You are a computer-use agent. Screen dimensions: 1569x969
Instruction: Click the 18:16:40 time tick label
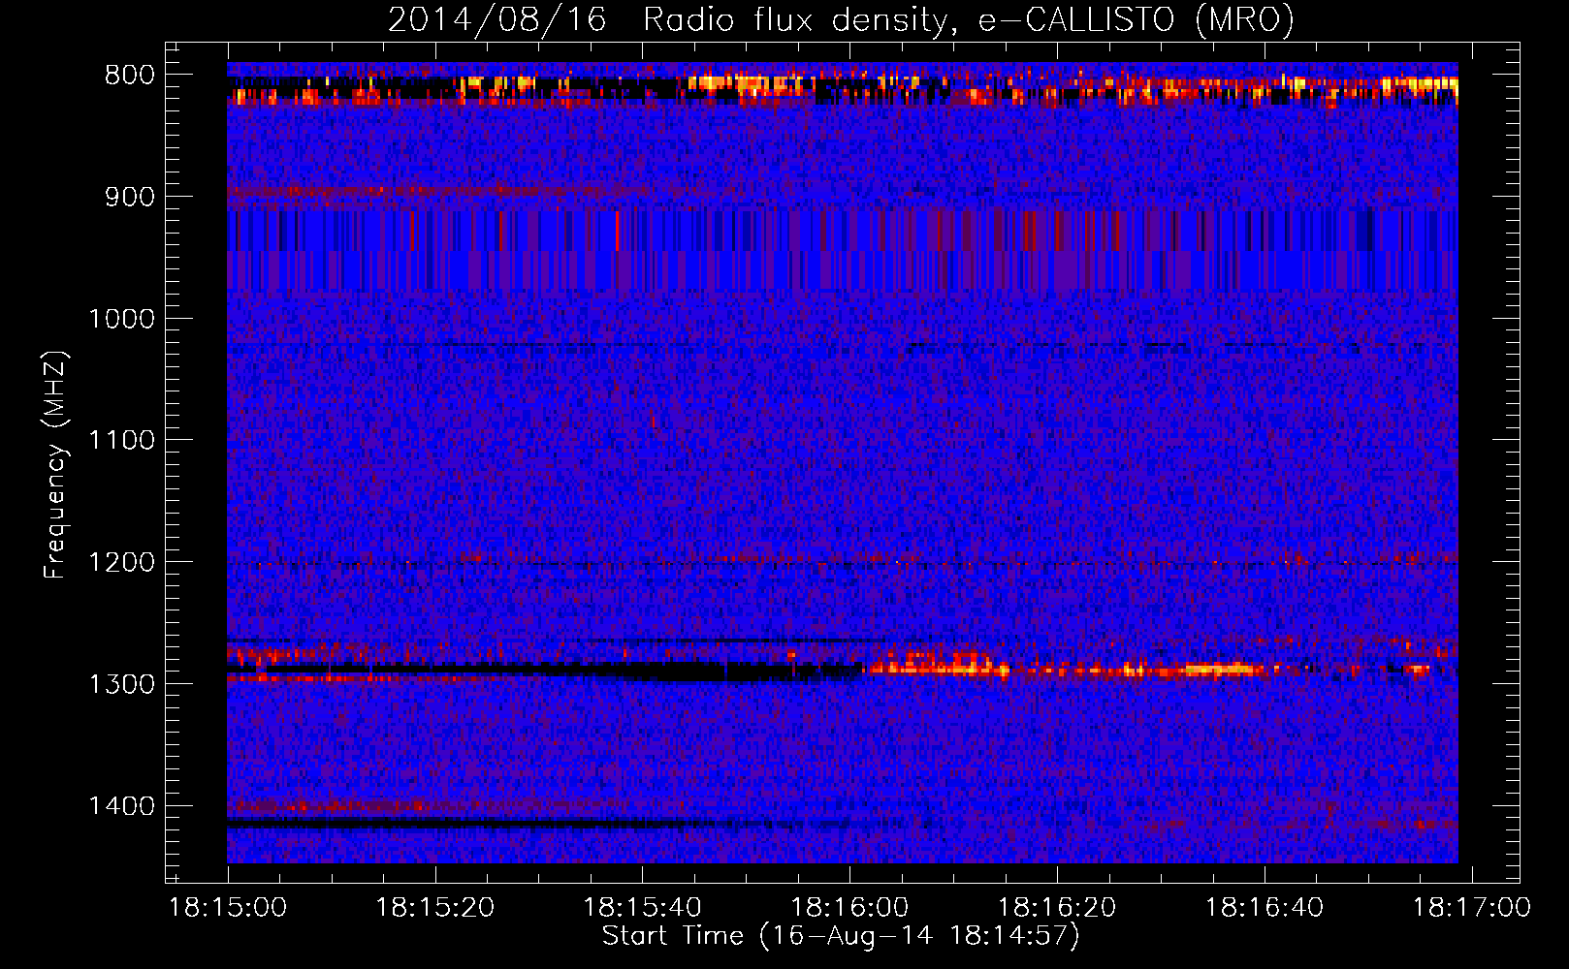click(x=1265, y=908)
